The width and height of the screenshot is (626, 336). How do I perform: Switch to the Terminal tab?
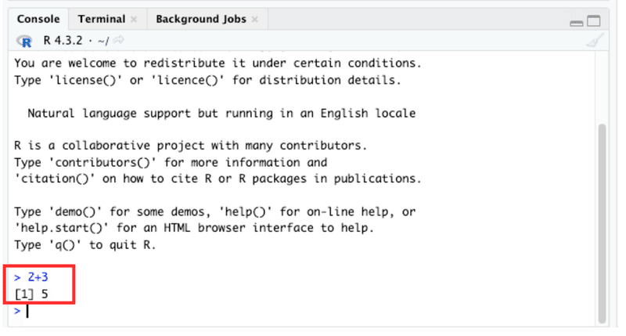[102, 19]
